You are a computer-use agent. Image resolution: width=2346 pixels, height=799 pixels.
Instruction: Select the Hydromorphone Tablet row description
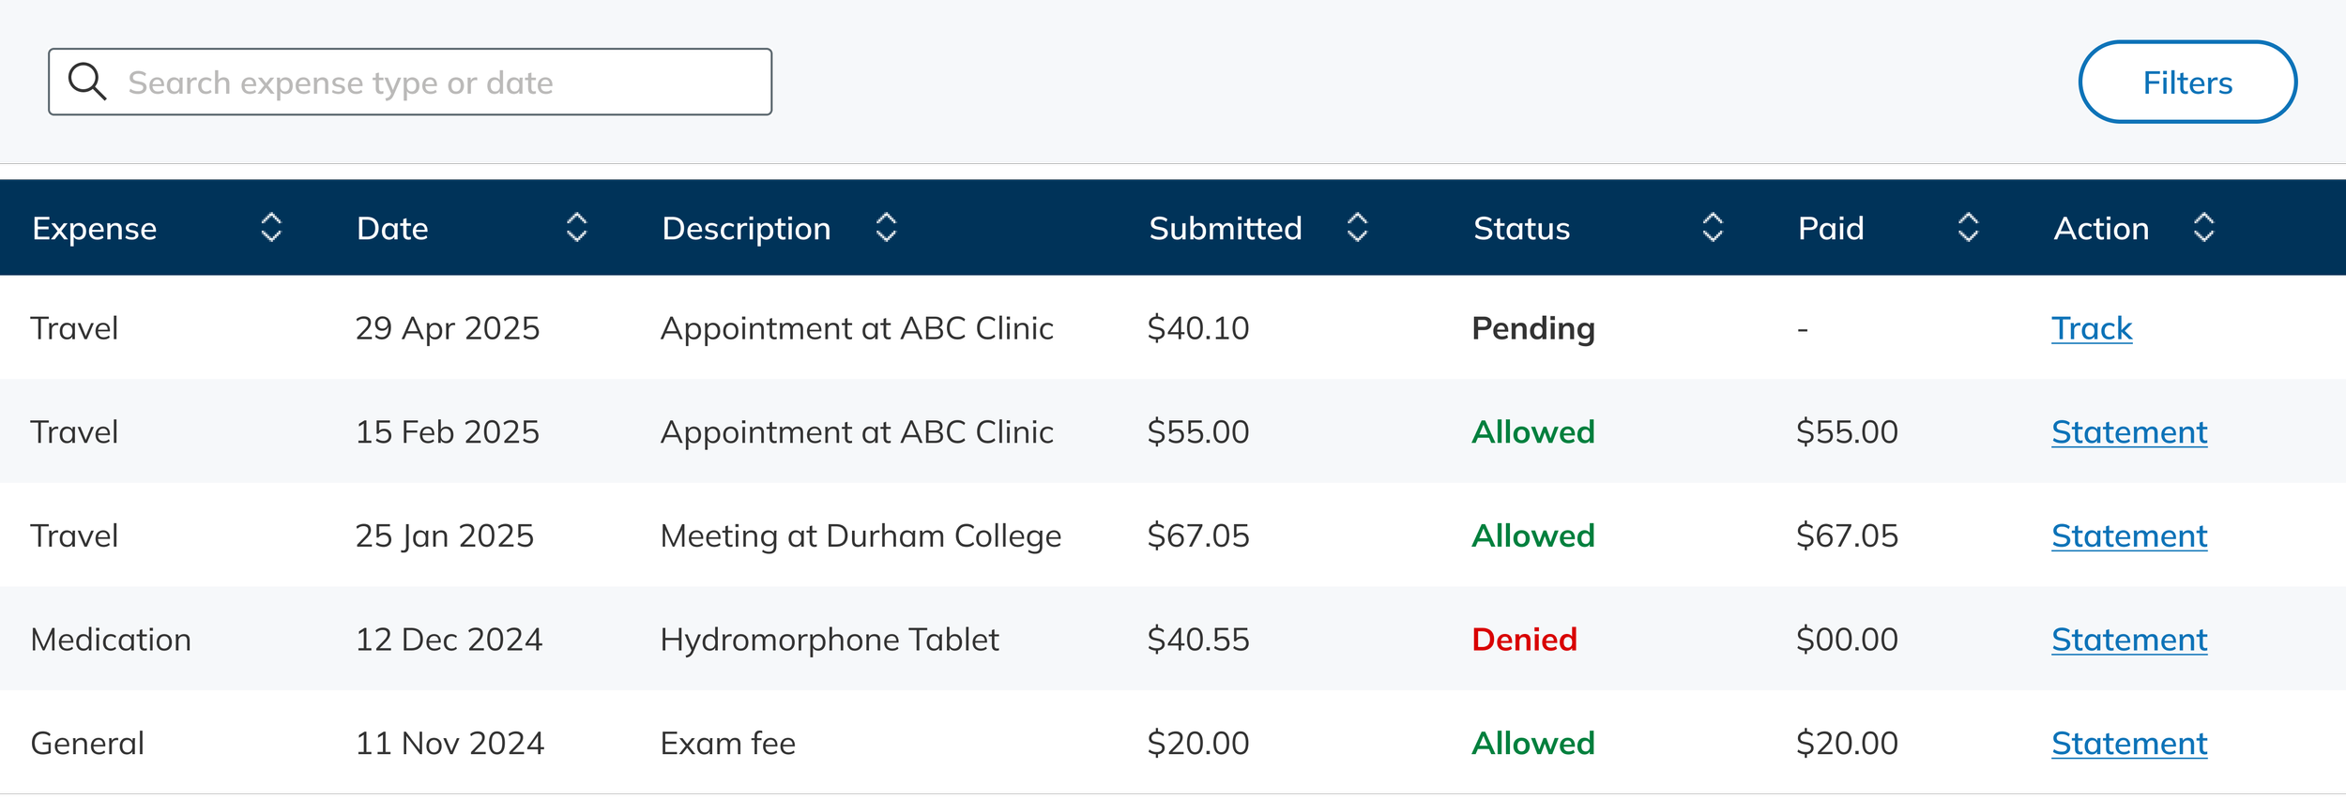pos(830,640)
